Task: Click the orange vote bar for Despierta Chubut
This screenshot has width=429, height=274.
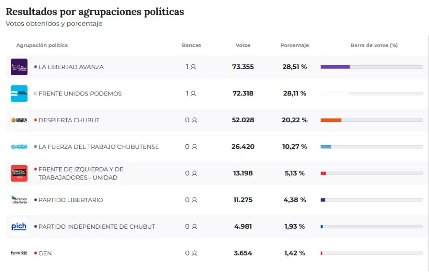Action: (331, 120)
